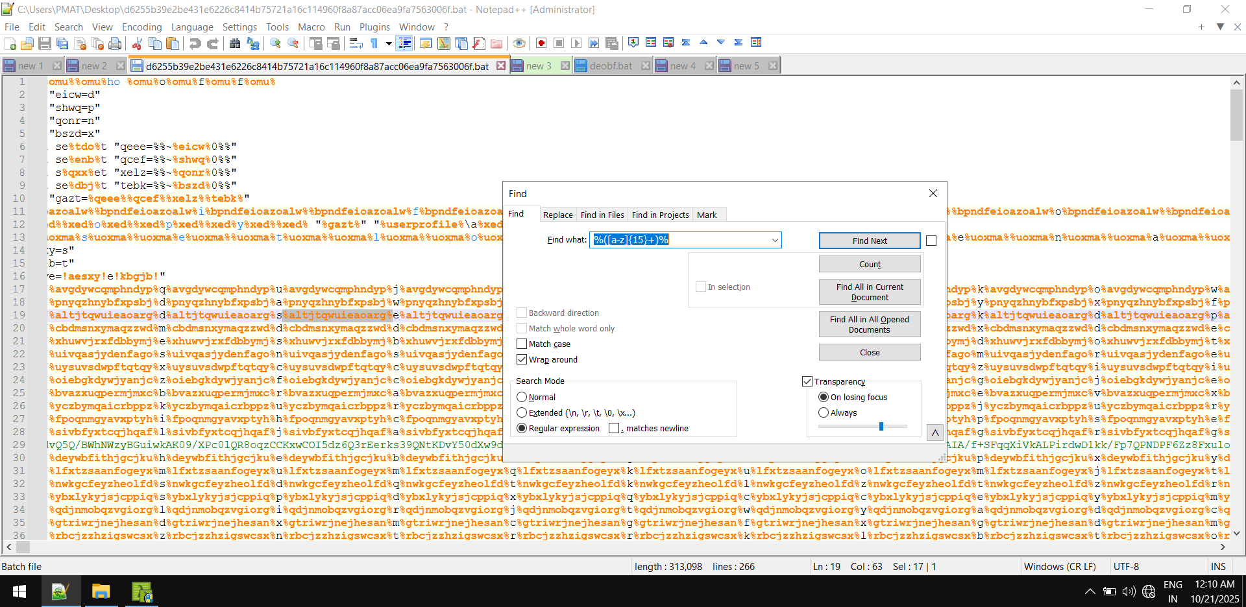Enable the Match case checkbox

pyautogui.click(x=522, y=344)
